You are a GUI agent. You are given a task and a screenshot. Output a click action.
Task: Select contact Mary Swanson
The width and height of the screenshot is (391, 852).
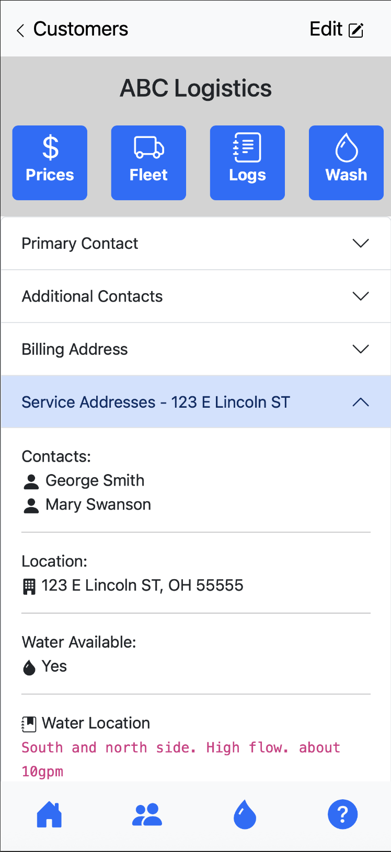click(98, 504)
